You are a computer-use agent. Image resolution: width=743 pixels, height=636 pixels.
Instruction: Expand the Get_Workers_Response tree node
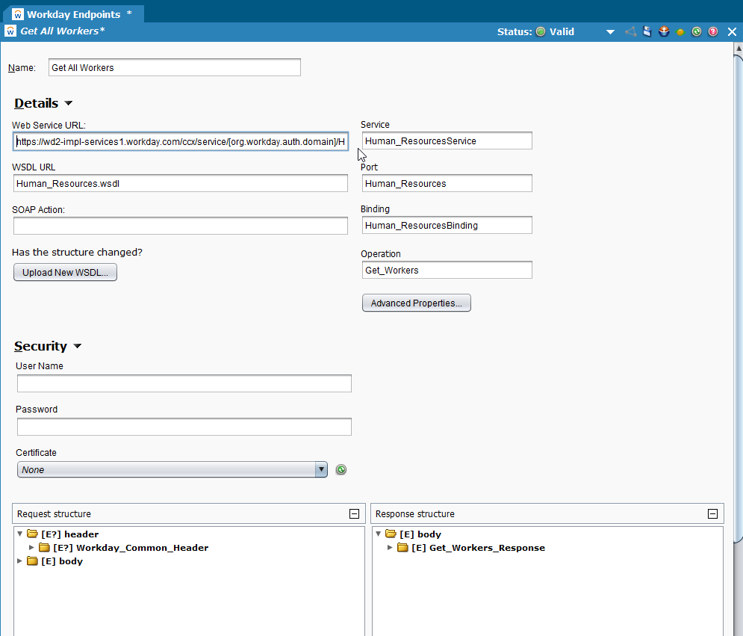point(390,548)
